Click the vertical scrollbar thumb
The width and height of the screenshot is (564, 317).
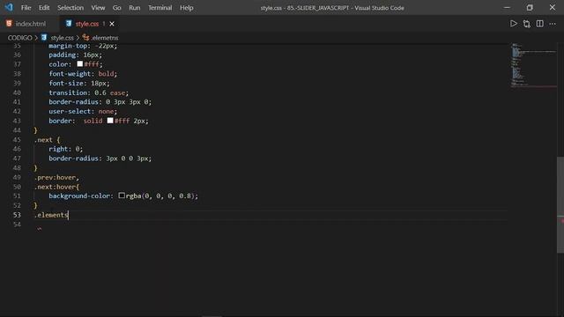coord(560,205)
